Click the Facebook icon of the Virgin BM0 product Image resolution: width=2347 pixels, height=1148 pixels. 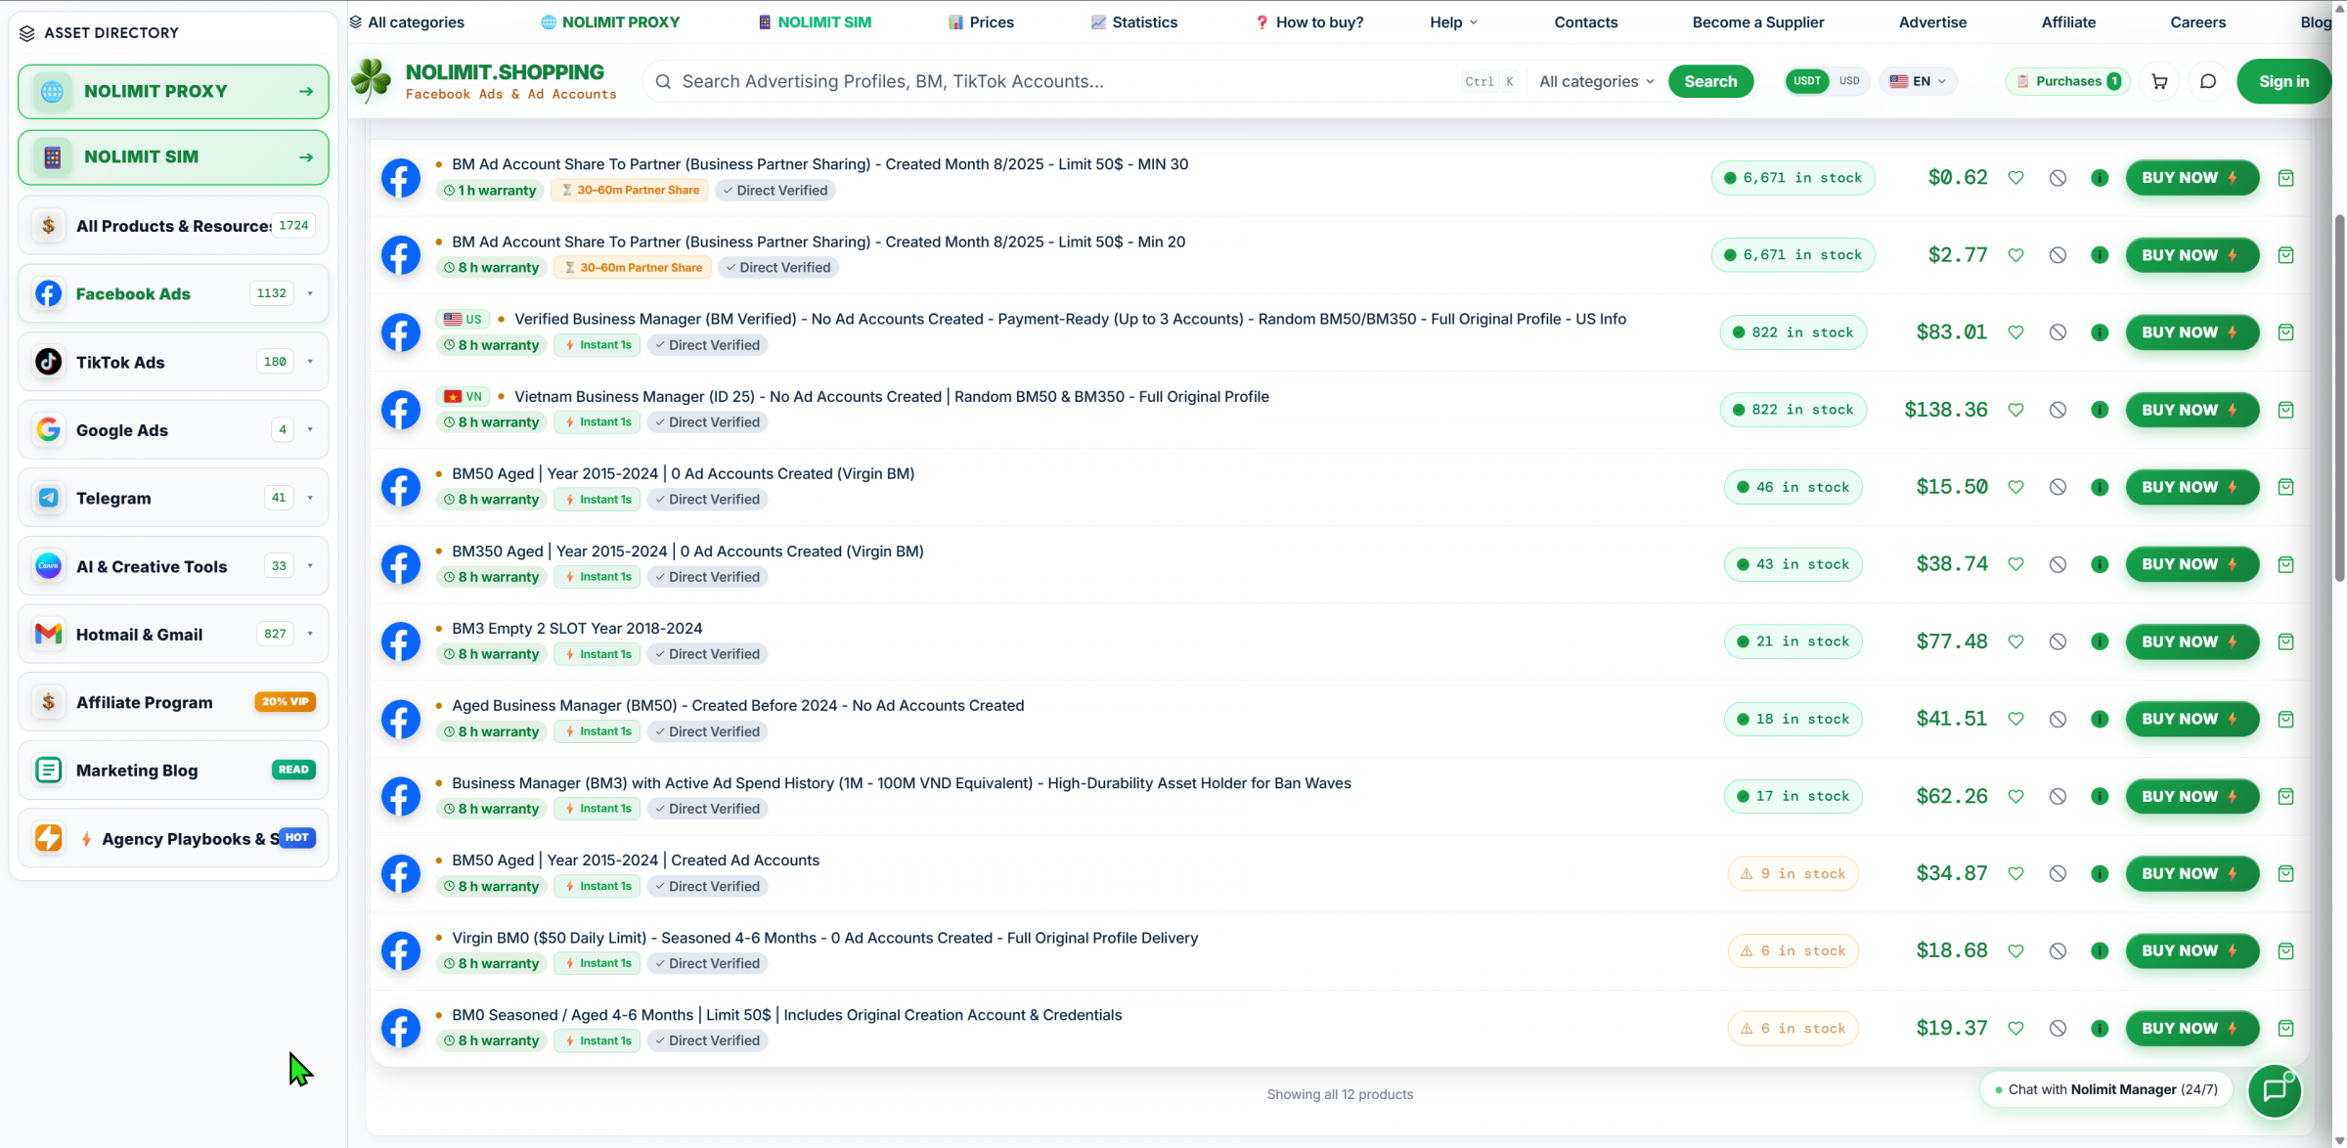tap(400, 951)
